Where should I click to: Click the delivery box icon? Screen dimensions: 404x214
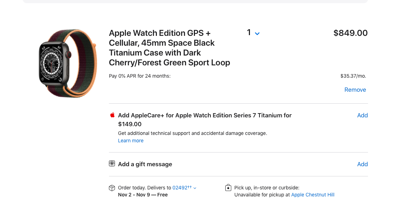click(112, 188)
